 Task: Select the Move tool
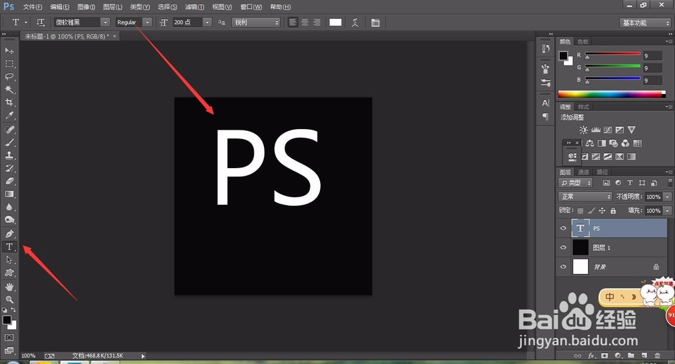[9, 51]
